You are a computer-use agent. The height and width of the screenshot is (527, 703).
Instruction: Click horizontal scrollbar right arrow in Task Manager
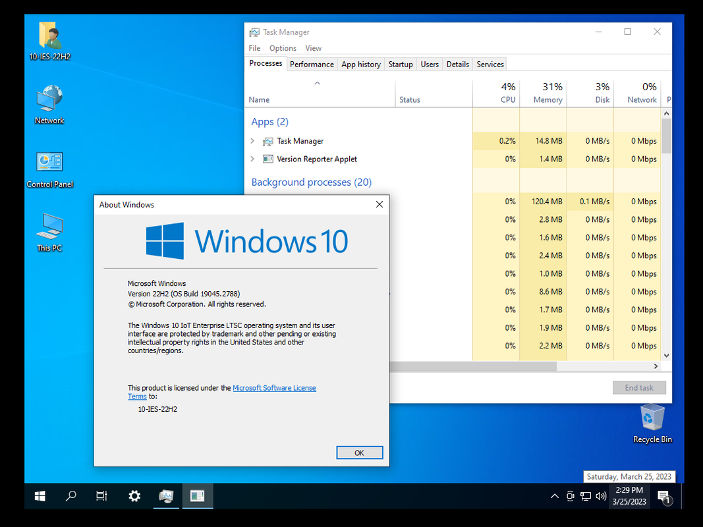656,366
